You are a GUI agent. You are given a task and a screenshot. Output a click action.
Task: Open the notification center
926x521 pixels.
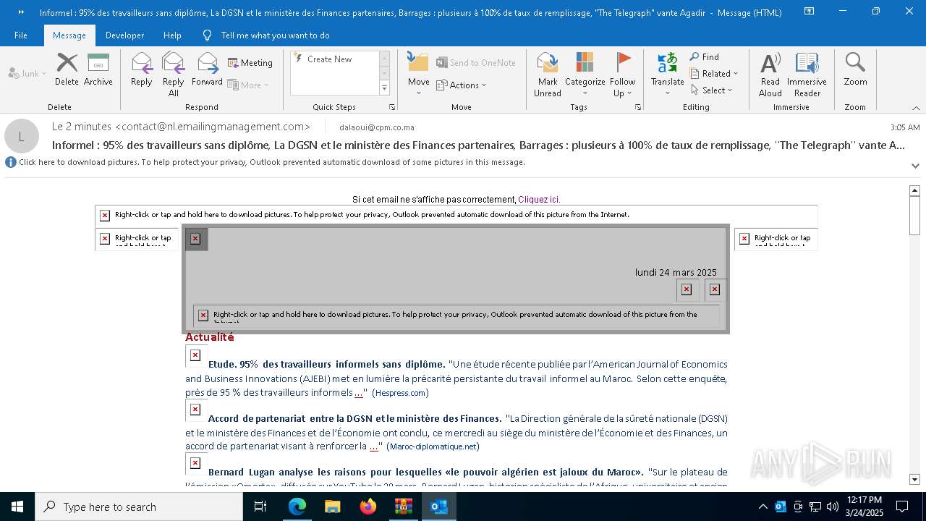(x=902, y=507)
